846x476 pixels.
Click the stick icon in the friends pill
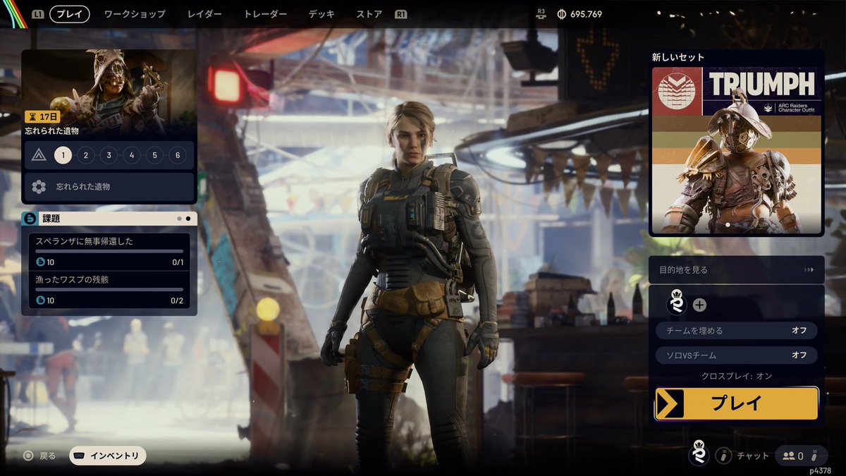(814, 456)
